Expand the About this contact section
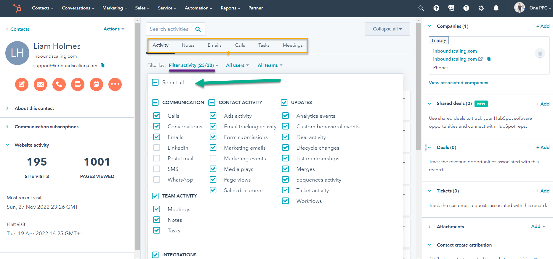Viewport: 553px width, 259px height. 34,109
